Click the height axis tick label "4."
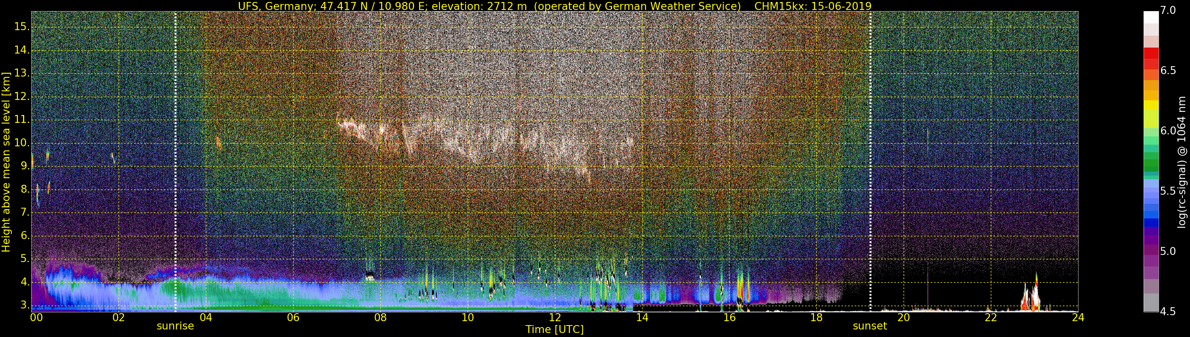The height and width of the screenshot is (337, 1190). coord(25,282)
